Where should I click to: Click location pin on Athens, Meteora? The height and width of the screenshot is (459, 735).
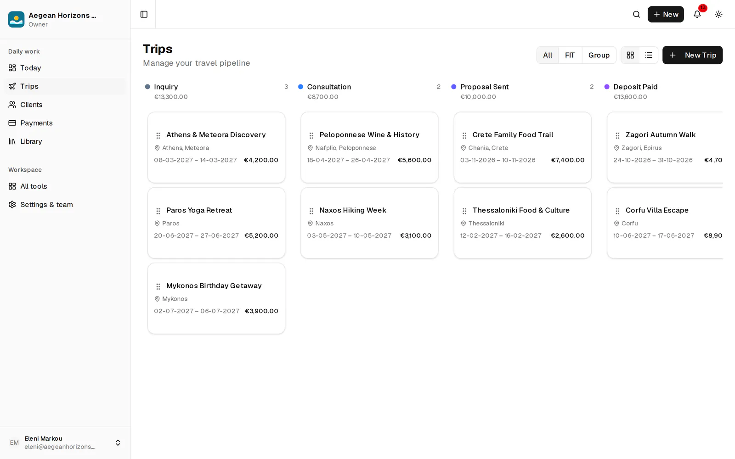click(x=157, y=148)
